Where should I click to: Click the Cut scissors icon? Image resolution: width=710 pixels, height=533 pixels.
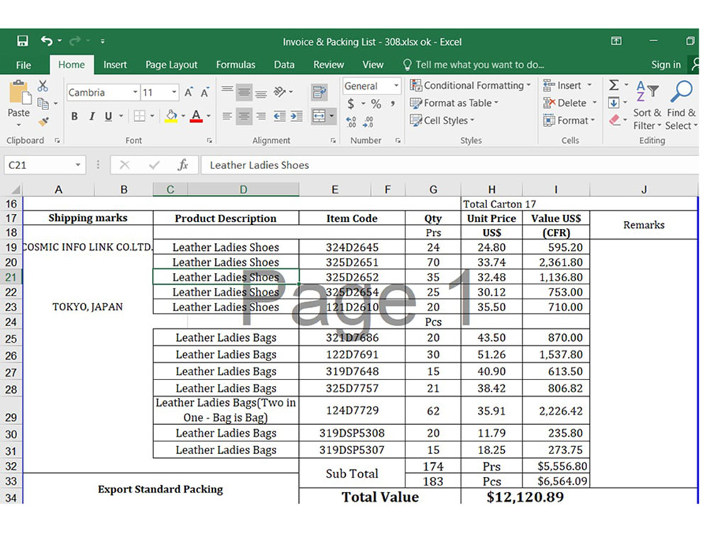coord(43,86)
